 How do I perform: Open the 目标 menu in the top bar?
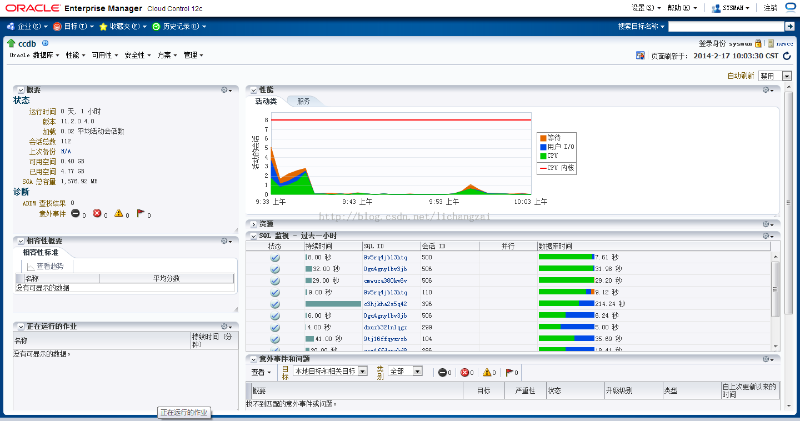click(74, 26)
